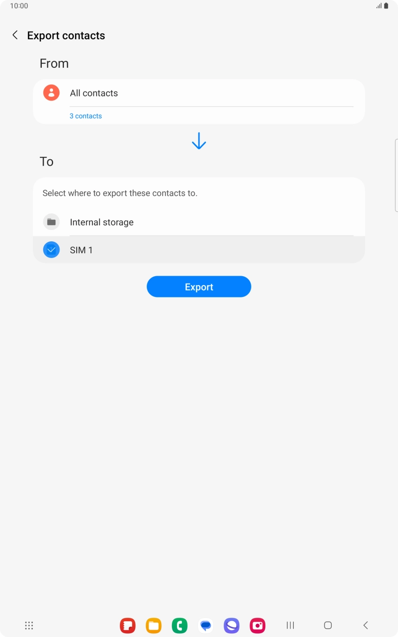This screenshot has height=637, width=398.
Task: Open the Messages app in the taskbar
Action: (206, 625)
